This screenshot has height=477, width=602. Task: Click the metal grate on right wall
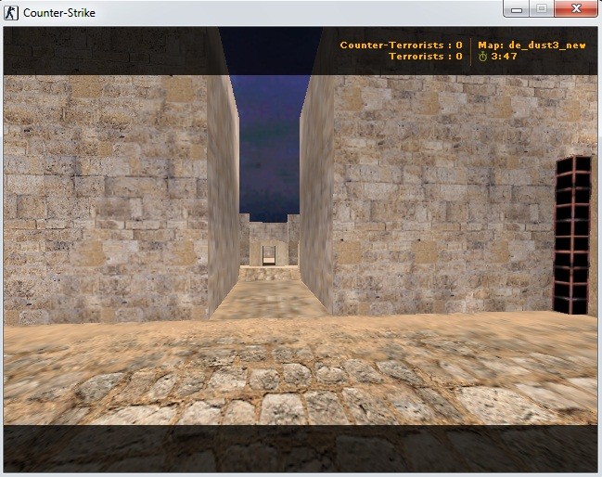(x=571, y=236)
